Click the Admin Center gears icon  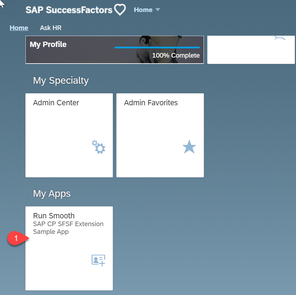tap(98, 147)
